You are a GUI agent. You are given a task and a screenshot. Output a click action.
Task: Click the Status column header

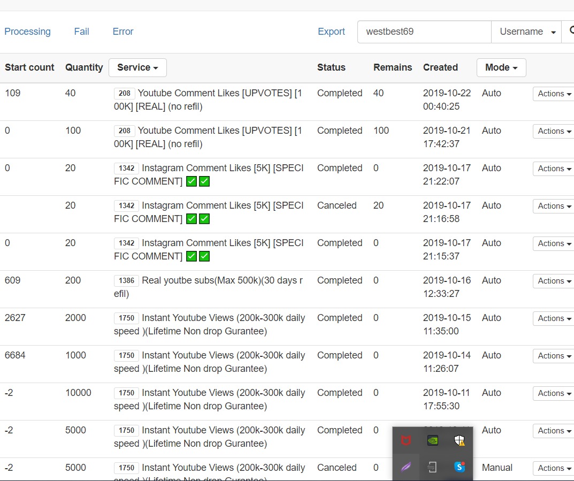pos(331,67)
